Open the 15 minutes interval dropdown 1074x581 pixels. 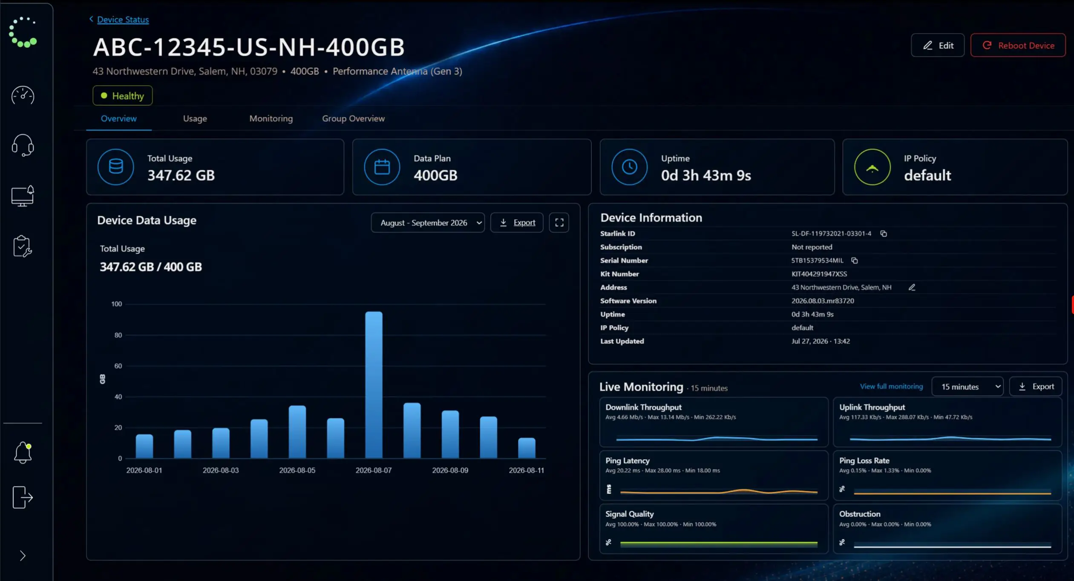coord(967,386)
